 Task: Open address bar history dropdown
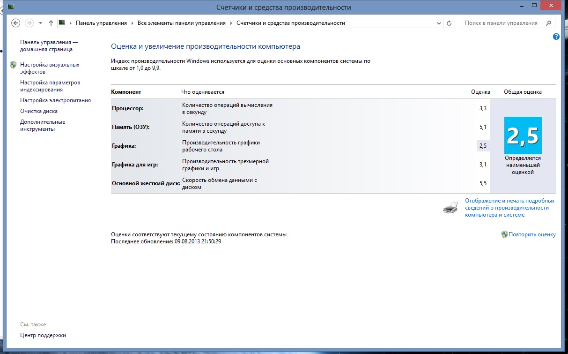pyautogui.click(x=439, y=23)
